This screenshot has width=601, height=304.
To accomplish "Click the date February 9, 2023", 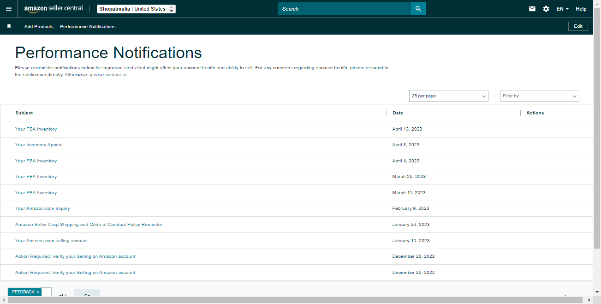I will point(411,209).
